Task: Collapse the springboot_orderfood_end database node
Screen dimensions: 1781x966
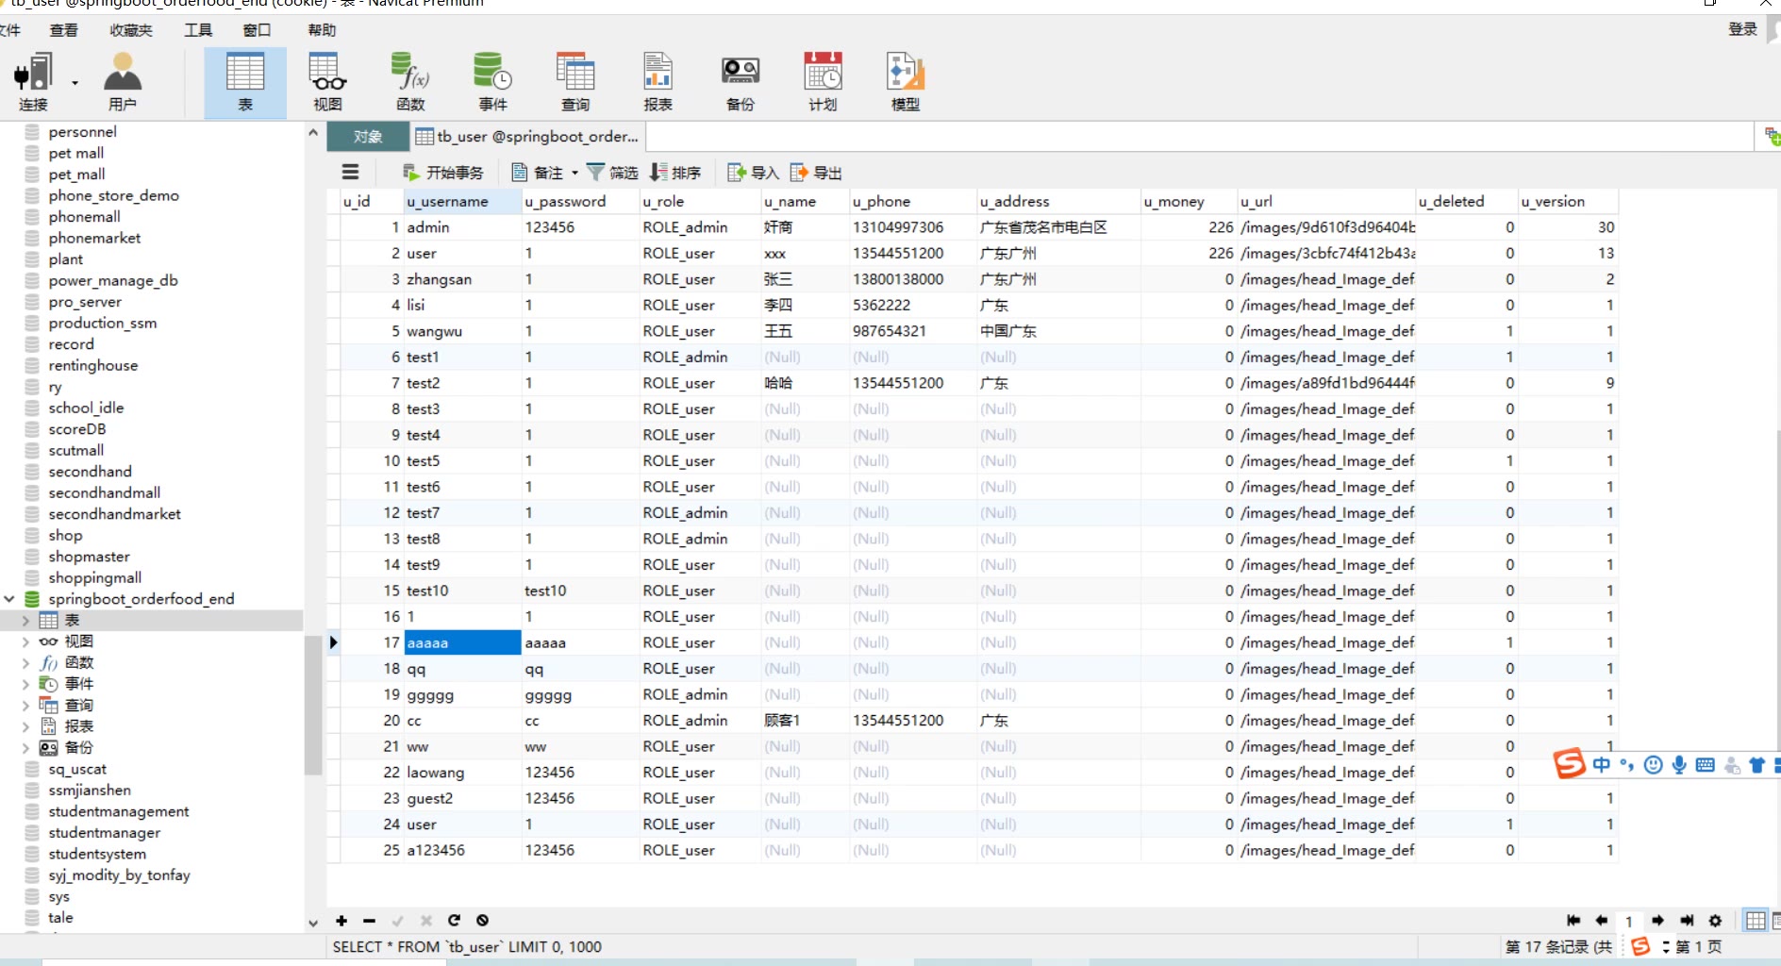Action: [x=9, y=599]
